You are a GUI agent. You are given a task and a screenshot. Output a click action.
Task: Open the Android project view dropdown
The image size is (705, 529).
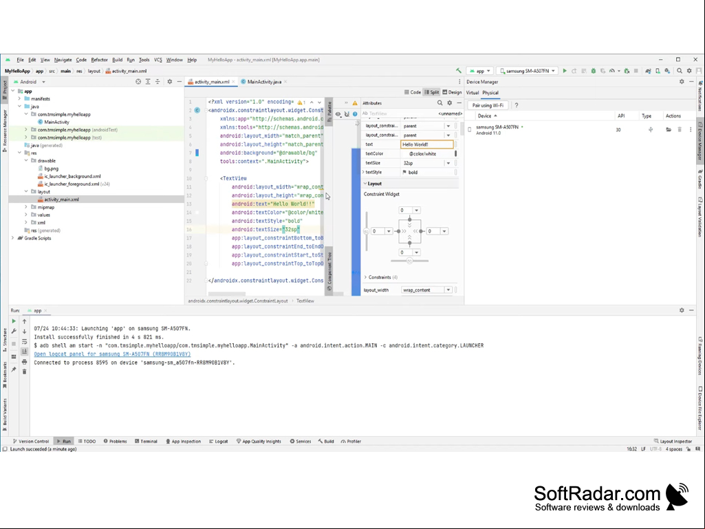(30, 82)
